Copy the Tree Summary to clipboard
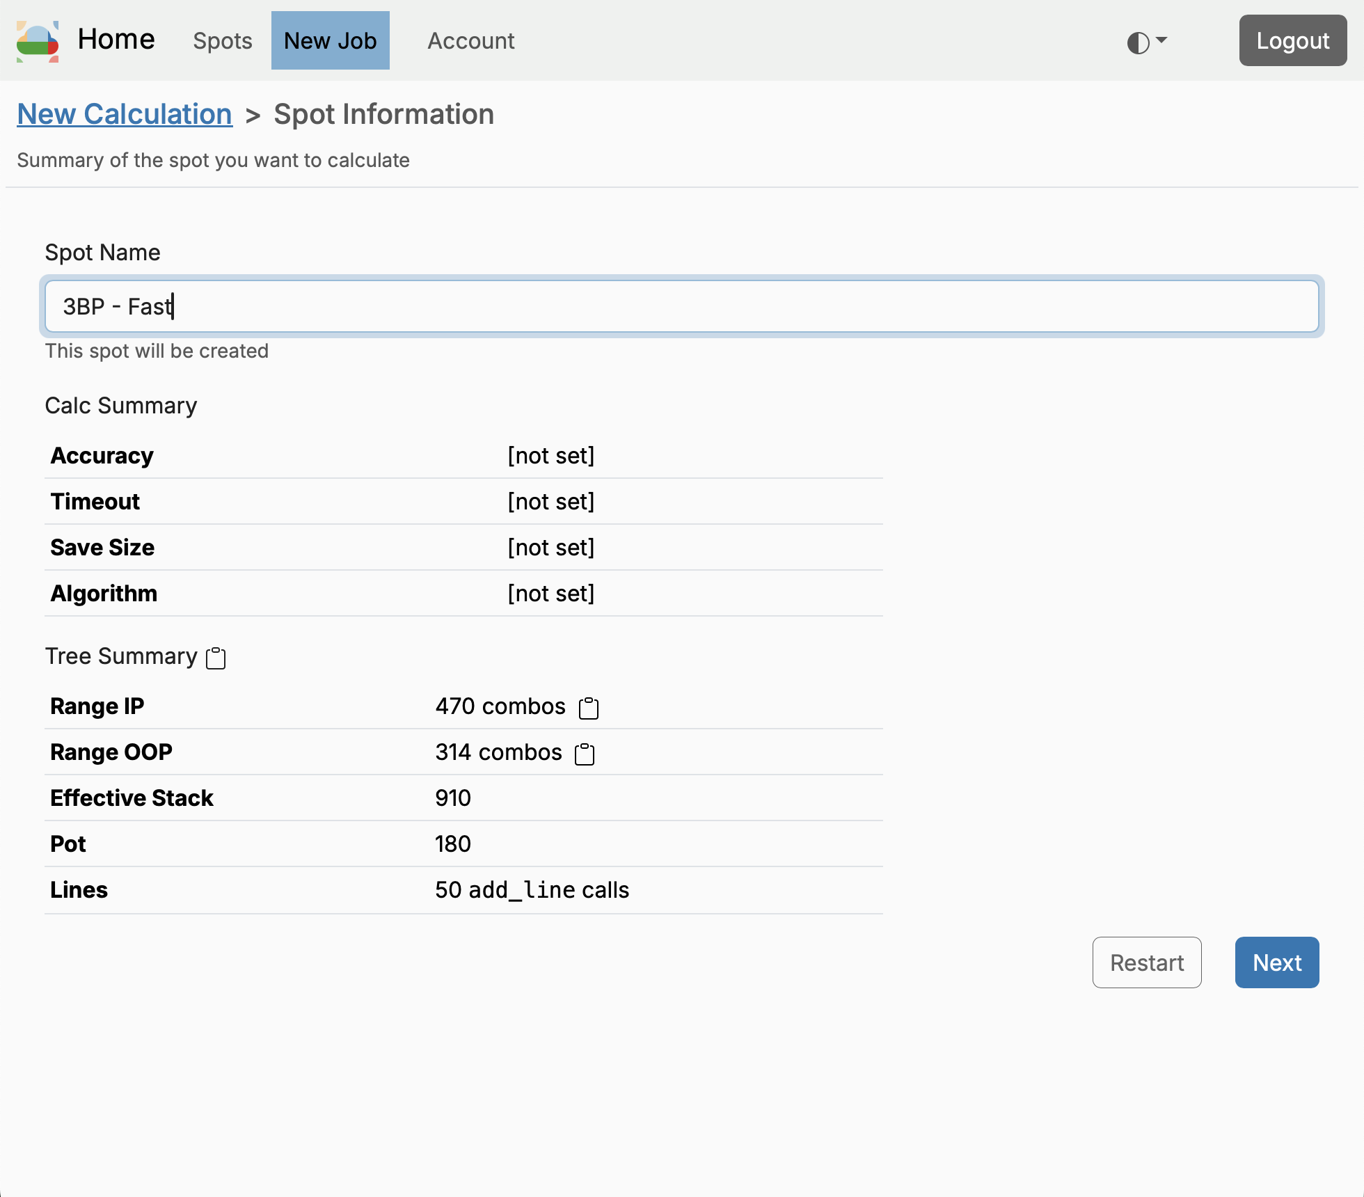Image resolution: width=1364 pixels, height=1197 pixels. pyautogui.click(x=216, y=658)
